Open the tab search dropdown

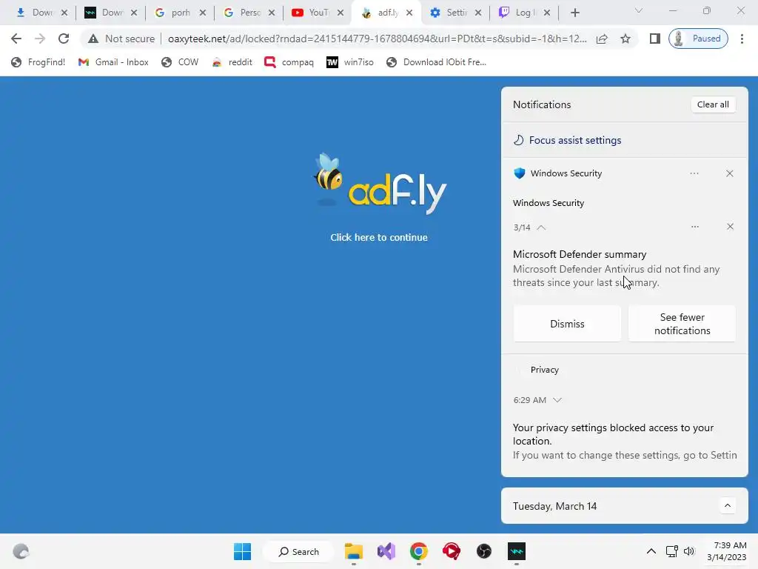tap(639, 10)
